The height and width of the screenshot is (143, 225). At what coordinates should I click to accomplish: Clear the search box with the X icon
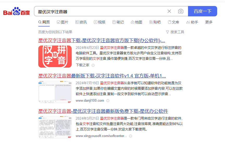[x=169, y=11]
